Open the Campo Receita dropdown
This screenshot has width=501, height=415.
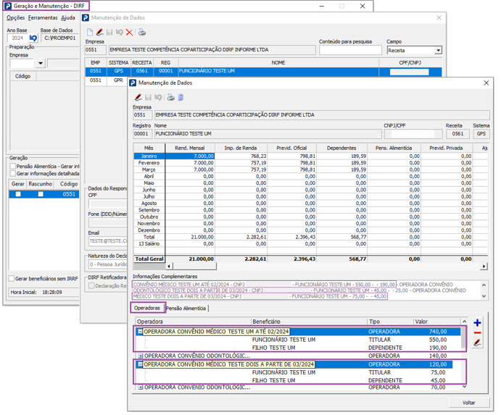point(439,51)
